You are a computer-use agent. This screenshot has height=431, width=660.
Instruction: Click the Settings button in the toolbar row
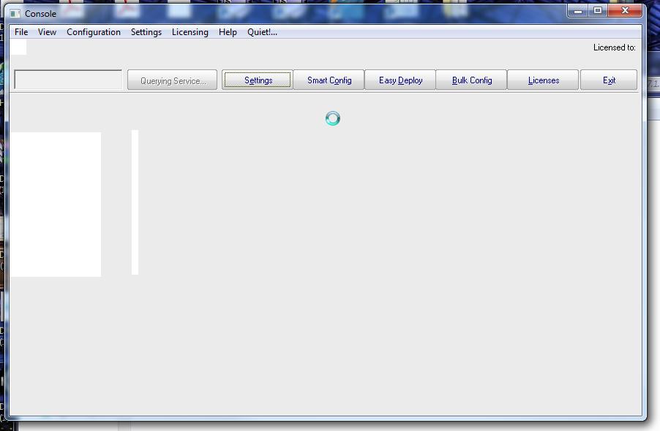(257, 80)
